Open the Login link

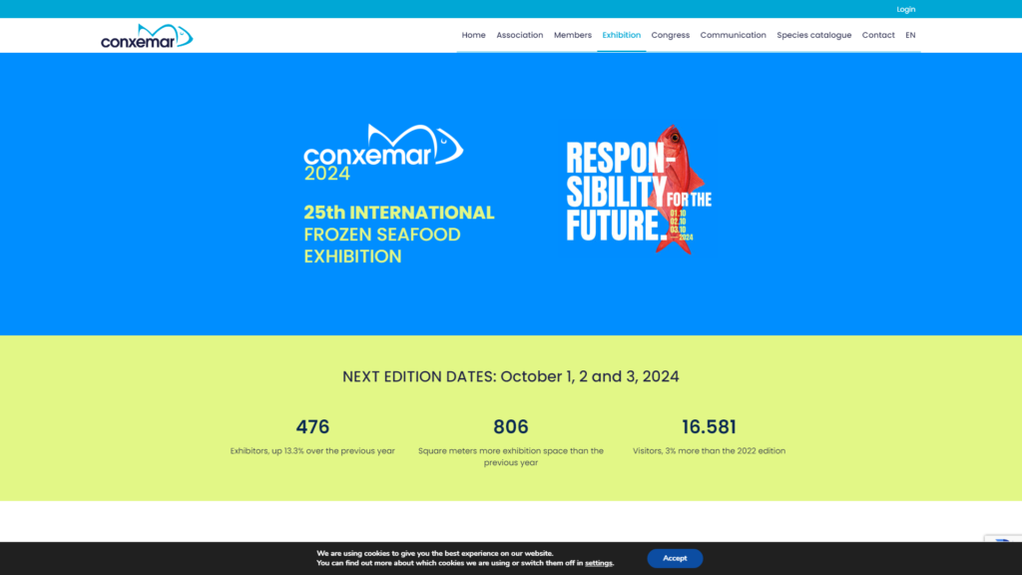pos(905,9)
